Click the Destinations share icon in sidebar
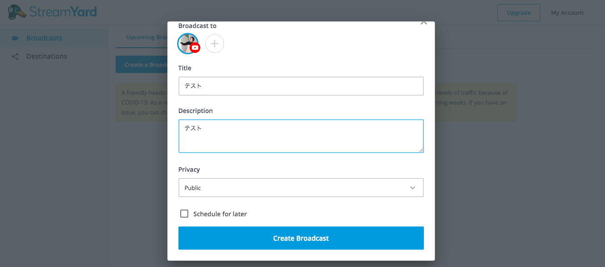The image size is (605, 267). (x=15, y=57)
